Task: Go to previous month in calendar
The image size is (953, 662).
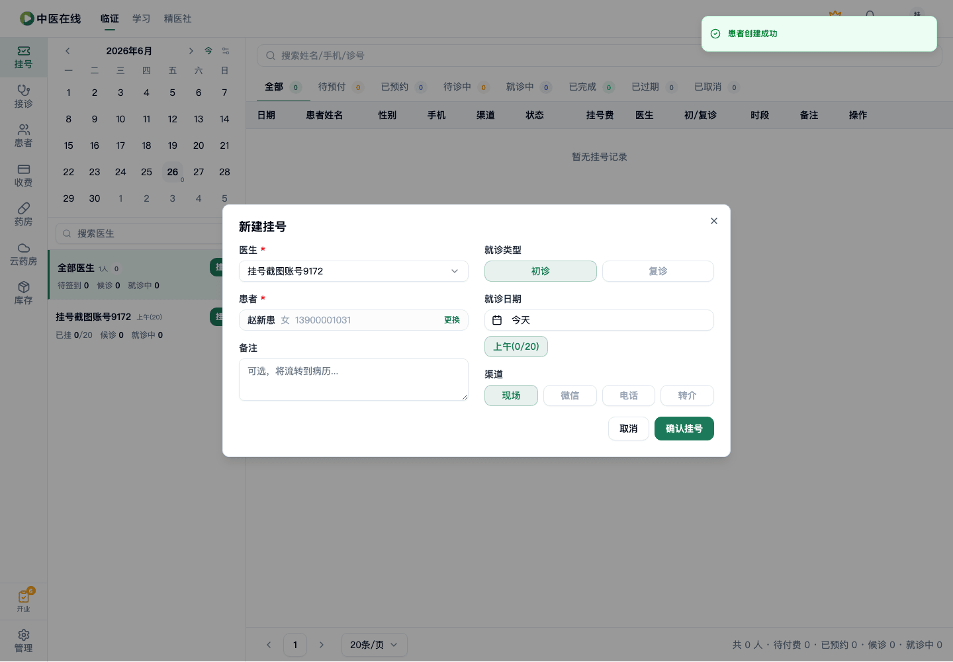Action: click(68, 51)
